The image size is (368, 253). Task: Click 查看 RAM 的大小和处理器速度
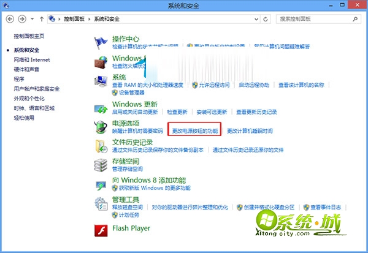coord(148,85)
